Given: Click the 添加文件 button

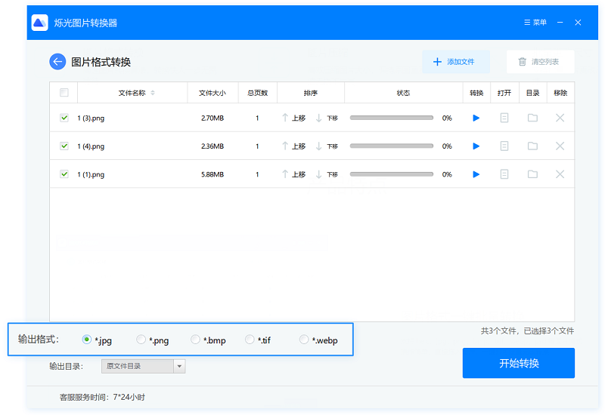Looking at the screenshot, I should pyautogui.click(x=455, y=62).
